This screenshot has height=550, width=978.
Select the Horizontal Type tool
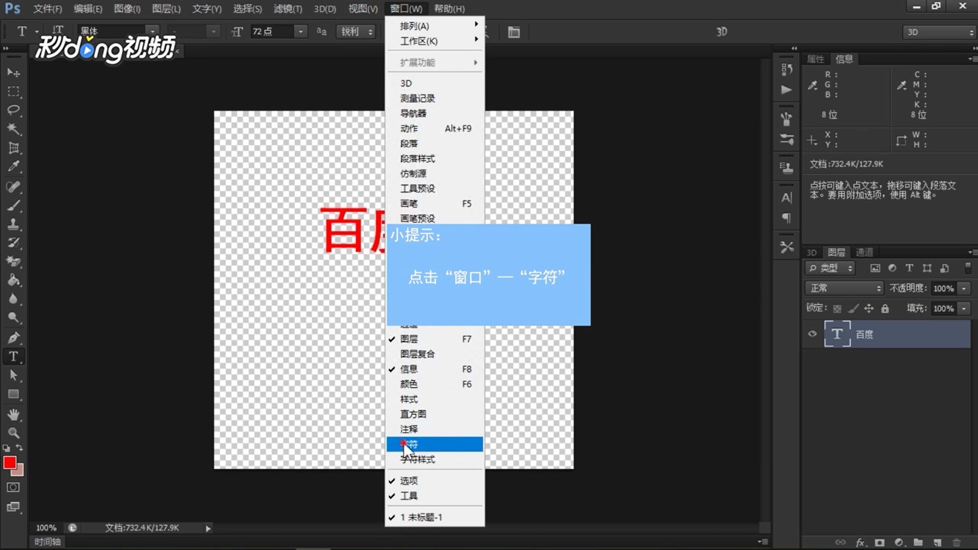pyautogui.click(x=13, y=356)
